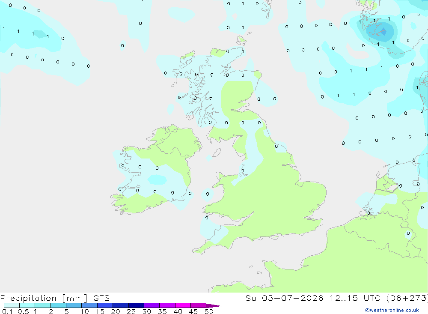Click the '50' legend scale label
Screen dimensions: 428x314
209,311
